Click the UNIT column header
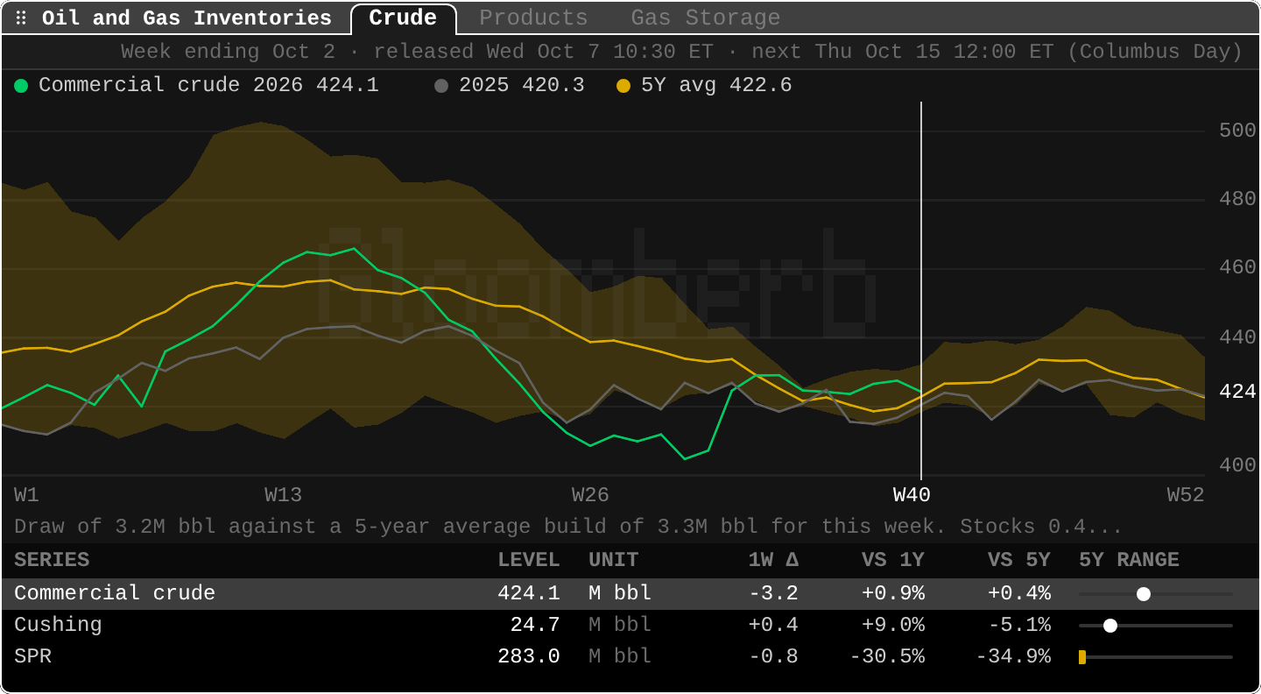The image size is (1261, 694). coord(613,561)
